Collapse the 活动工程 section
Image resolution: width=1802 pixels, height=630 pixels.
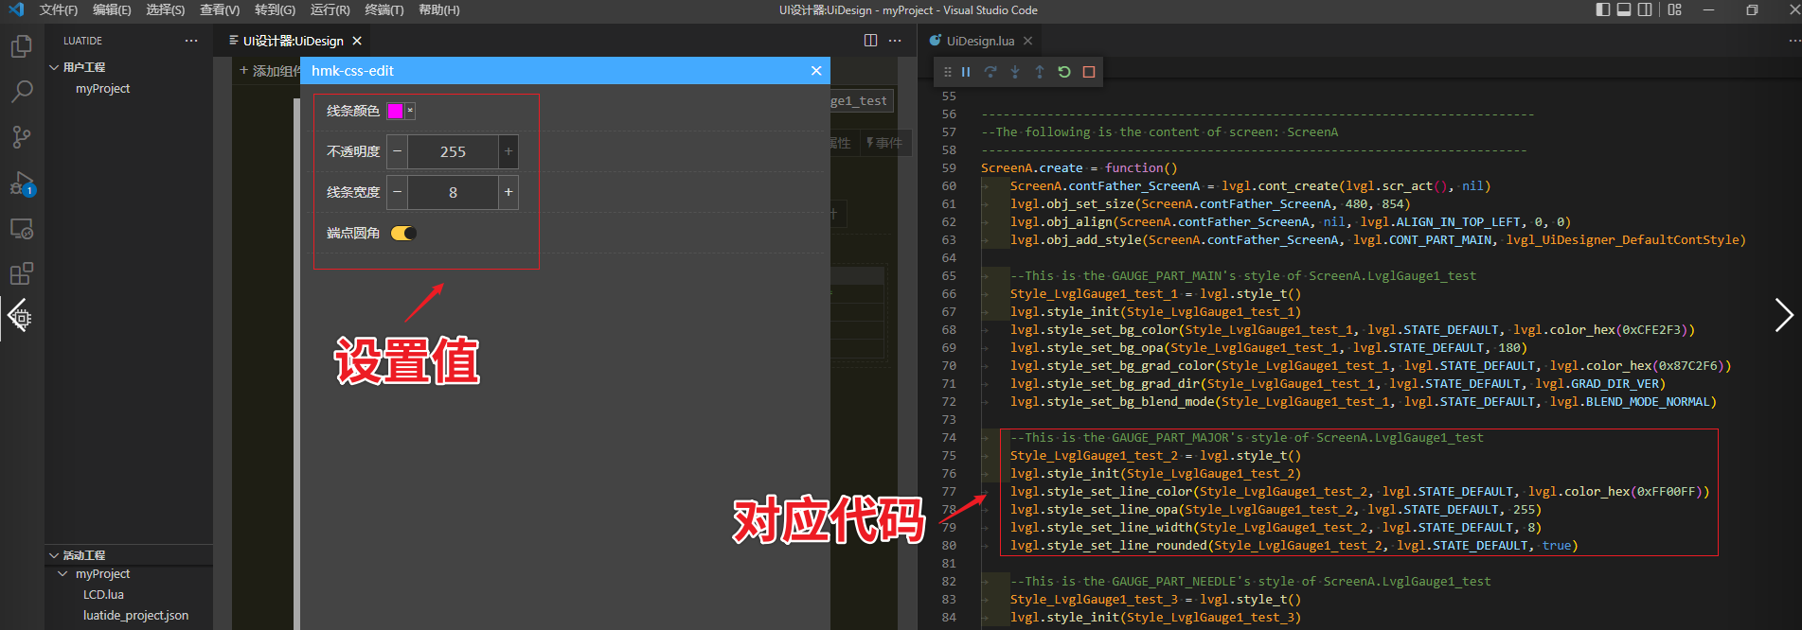(x=54, y=555)
